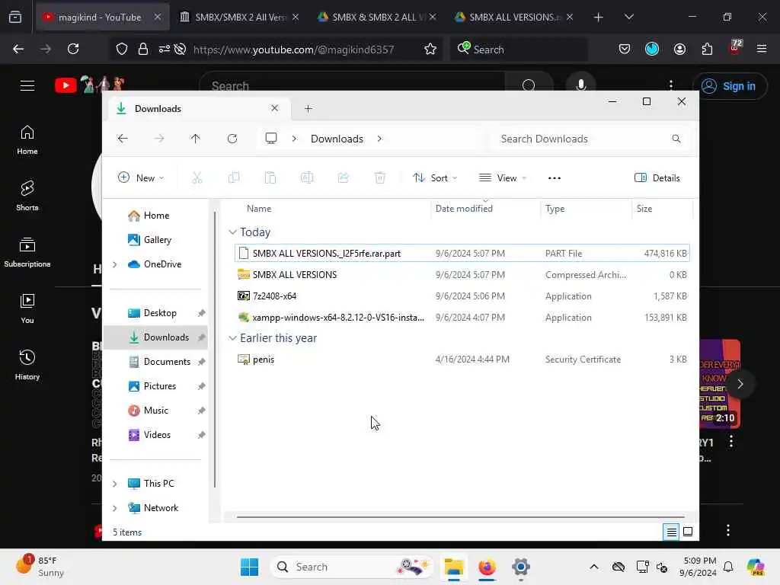780x585 pixels.
Task: Open the Firefox hamburger application menu
Action: click(x=762, y=49)
